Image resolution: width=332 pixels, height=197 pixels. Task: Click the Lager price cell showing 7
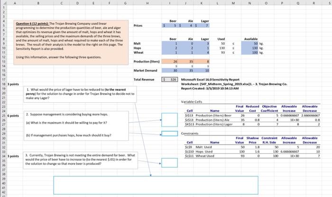(x=202, y=26)
